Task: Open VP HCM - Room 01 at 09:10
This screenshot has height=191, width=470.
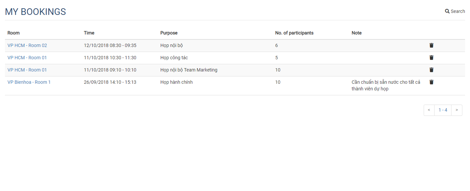Action: 27,70
